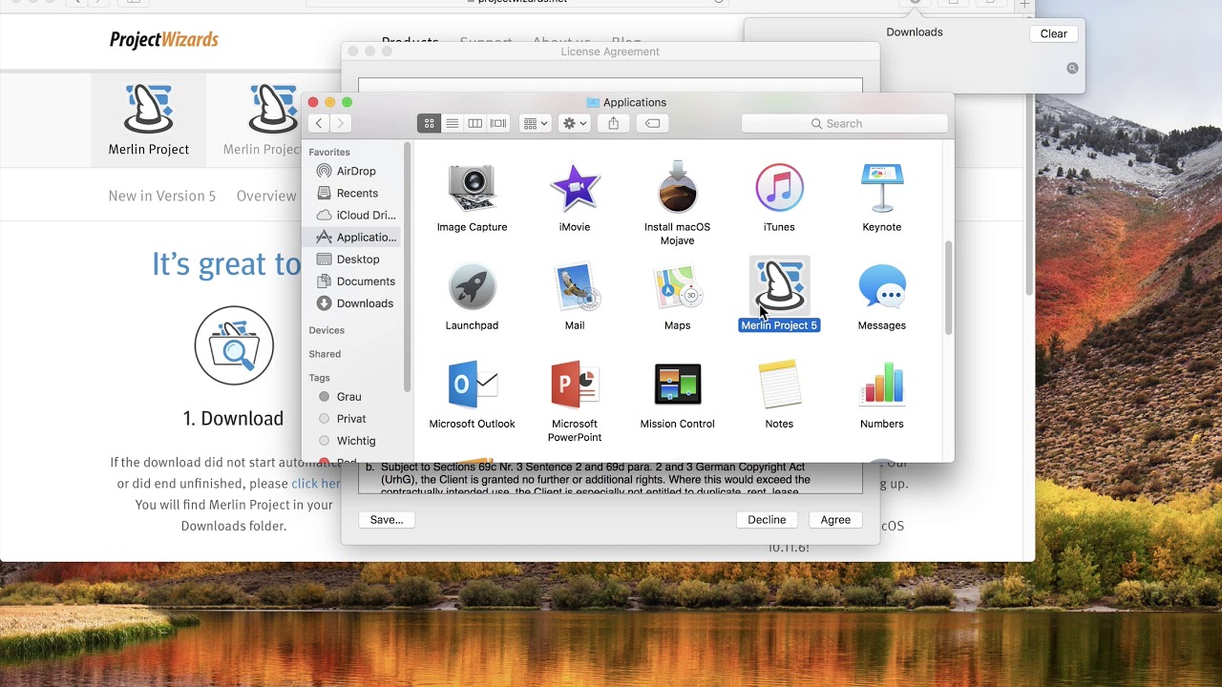Open the Finder group-by dropdown
1222x687 pixels.
pos(535,123)
